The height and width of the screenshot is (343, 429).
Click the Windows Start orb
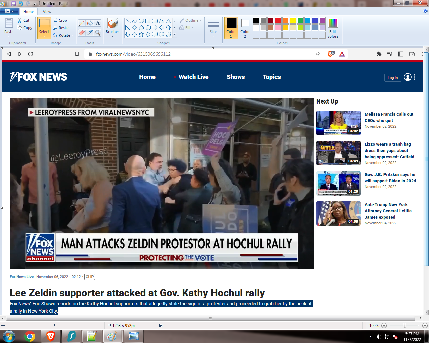coord(8,336)
